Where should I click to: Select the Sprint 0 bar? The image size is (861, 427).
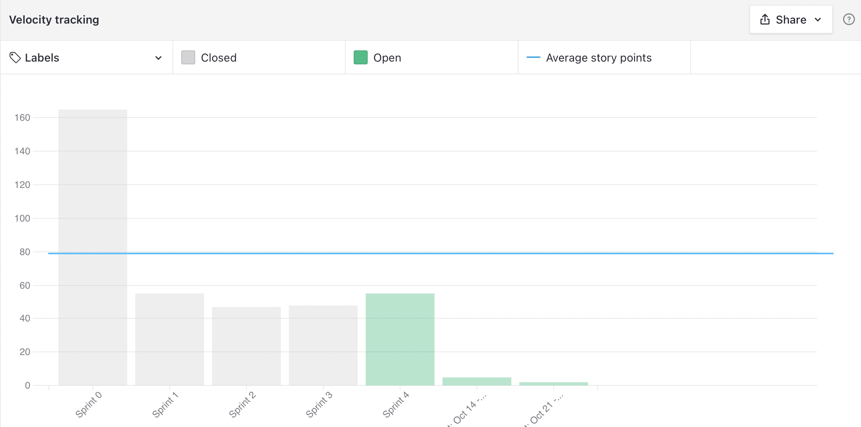(x=93, y=247)
